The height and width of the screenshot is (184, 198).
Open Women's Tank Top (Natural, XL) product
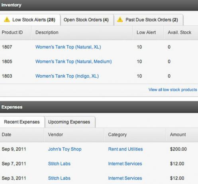coord(68,47)
